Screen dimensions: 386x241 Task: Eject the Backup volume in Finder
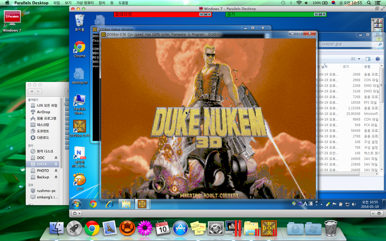(x=56, y=177)
